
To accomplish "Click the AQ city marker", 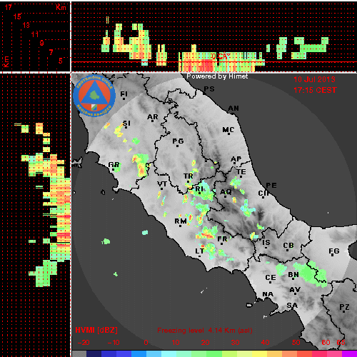I will coord(226,196).
